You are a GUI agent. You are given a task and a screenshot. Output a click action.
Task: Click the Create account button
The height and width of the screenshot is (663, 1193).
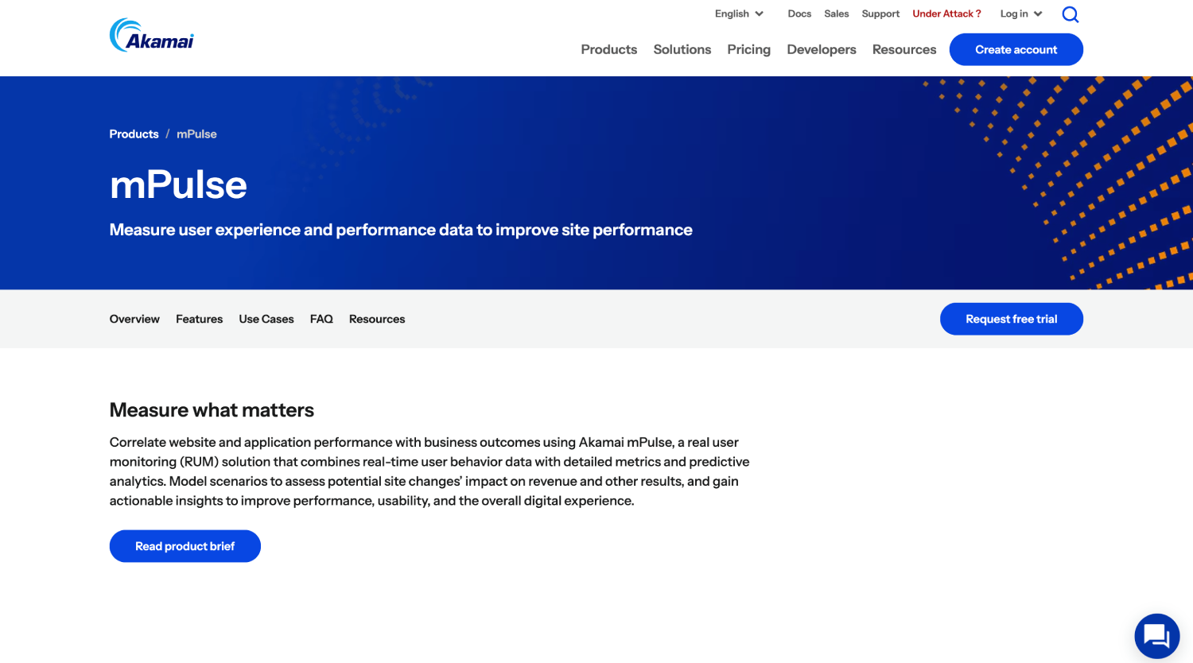click(1016, 49)
